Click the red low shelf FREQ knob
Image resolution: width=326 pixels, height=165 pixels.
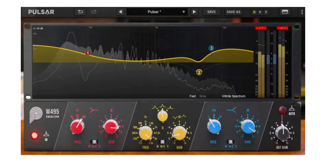pos(77,127)
